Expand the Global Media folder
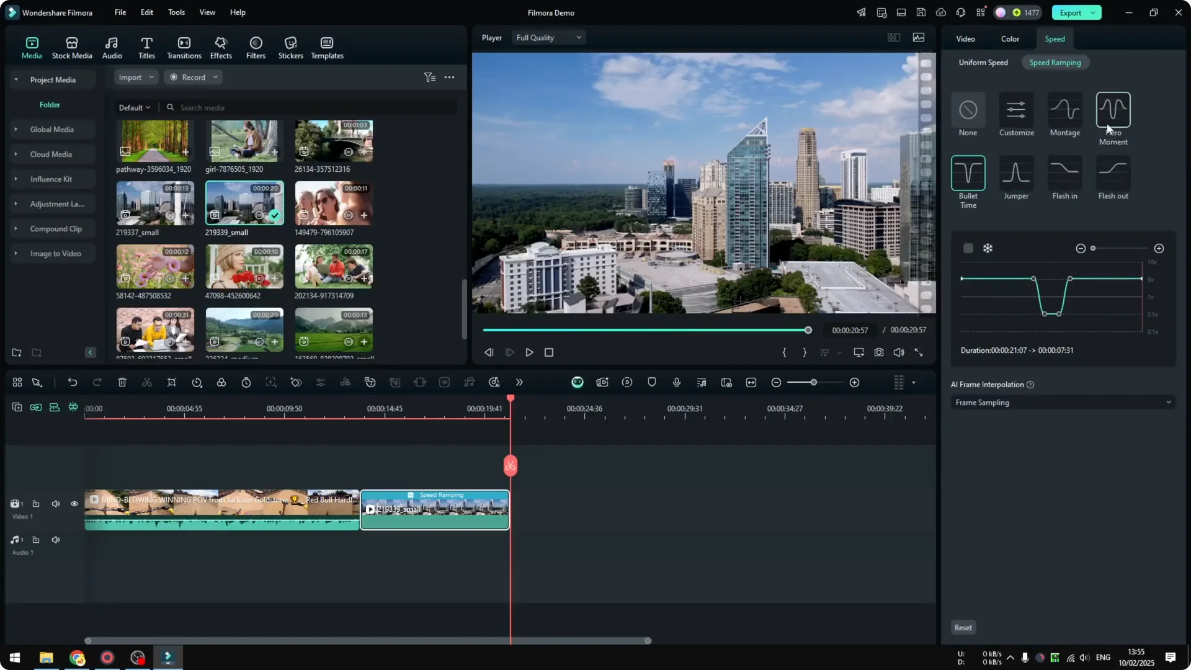Viewport: 1191px width, 670px height. [16, 129]
